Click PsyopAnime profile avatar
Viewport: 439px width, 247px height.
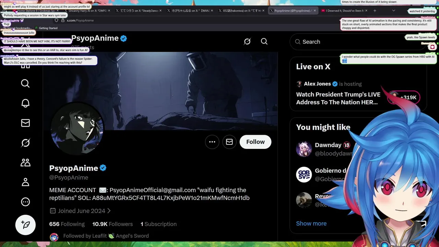[77, 128]
